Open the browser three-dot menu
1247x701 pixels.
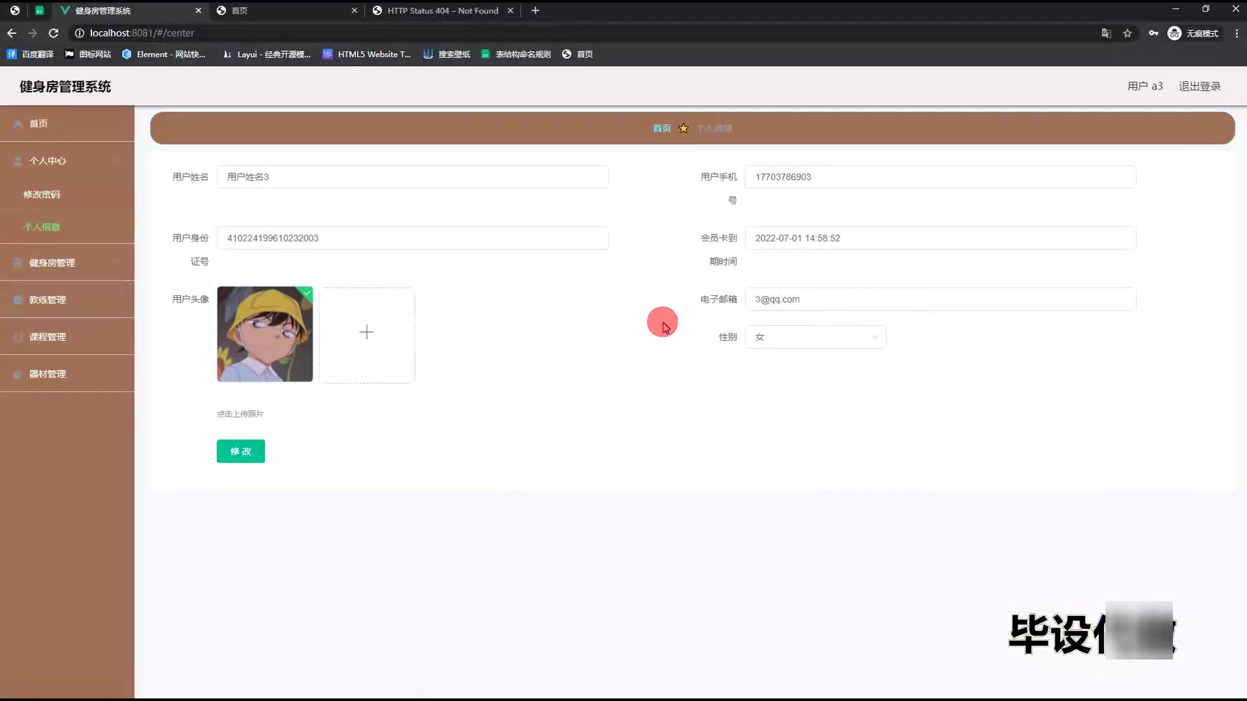coord(1237,33)
